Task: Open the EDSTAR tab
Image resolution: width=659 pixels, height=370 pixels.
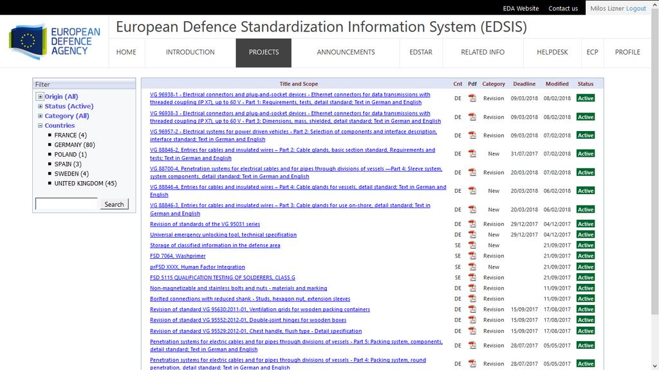Action: (421, 53)
